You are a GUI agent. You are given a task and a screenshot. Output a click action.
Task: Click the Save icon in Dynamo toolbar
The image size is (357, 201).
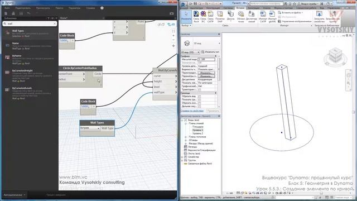[21, 13]
